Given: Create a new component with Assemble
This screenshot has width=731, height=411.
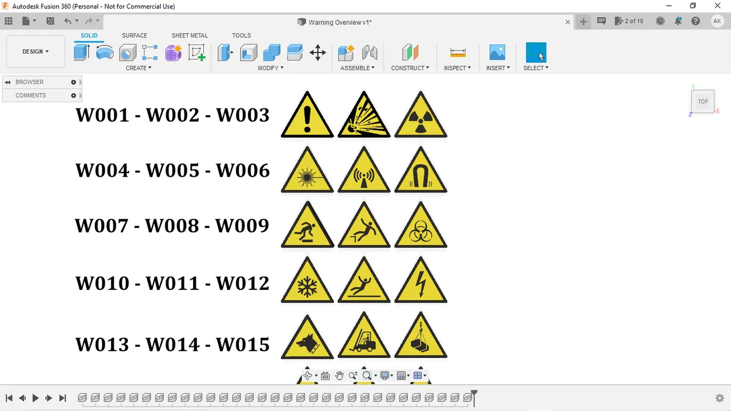Looking at the screenshot, I should point(346,53).
